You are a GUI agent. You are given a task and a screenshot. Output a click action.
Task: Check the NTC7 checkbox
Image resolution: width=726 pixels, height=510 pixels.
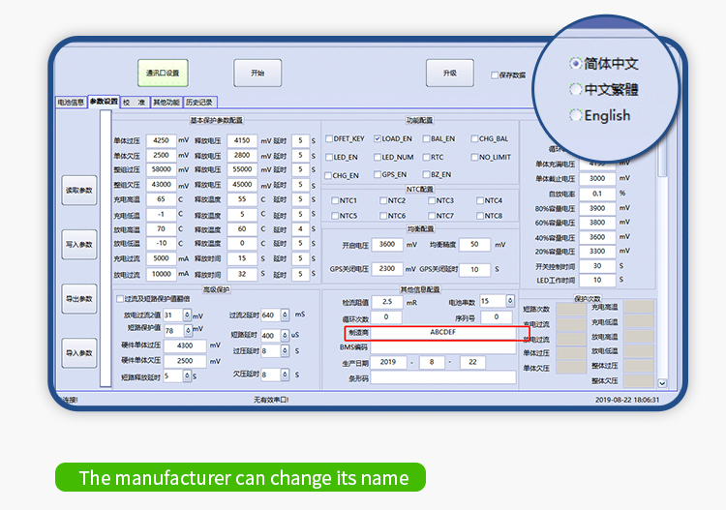(x=432, y=216)
